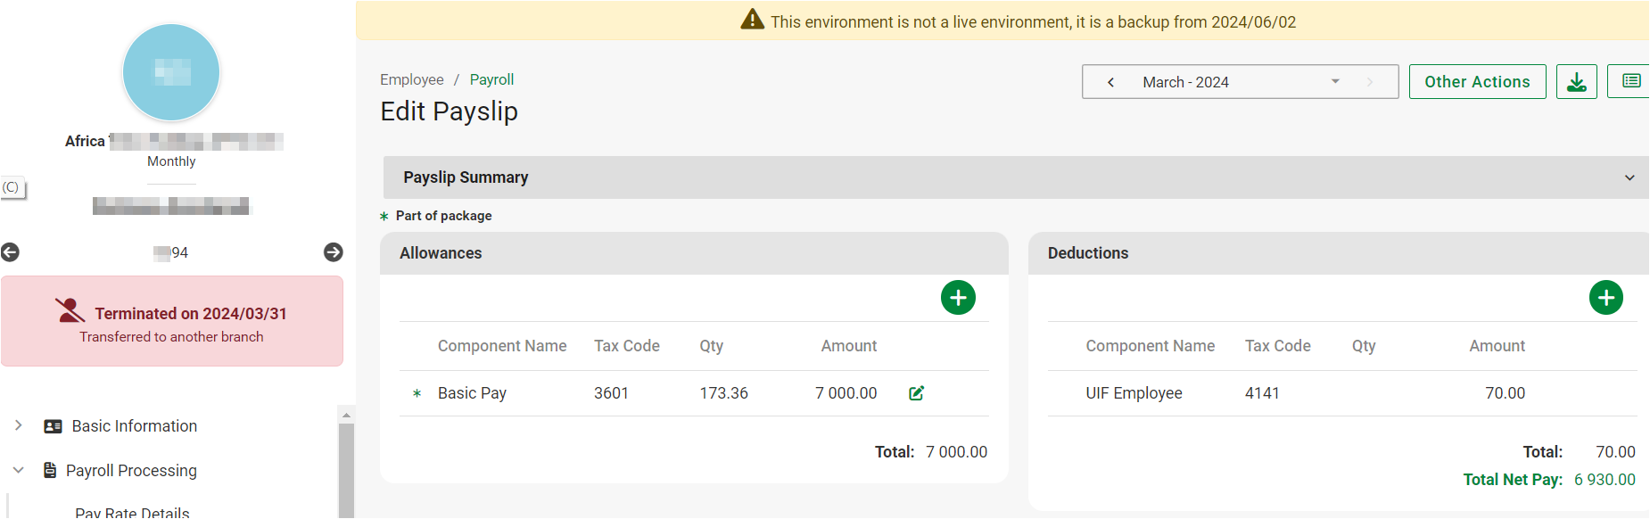The image size is (1650, 519).
Task: Select Payroll Processing in sidebar
Action: (131, 471)
